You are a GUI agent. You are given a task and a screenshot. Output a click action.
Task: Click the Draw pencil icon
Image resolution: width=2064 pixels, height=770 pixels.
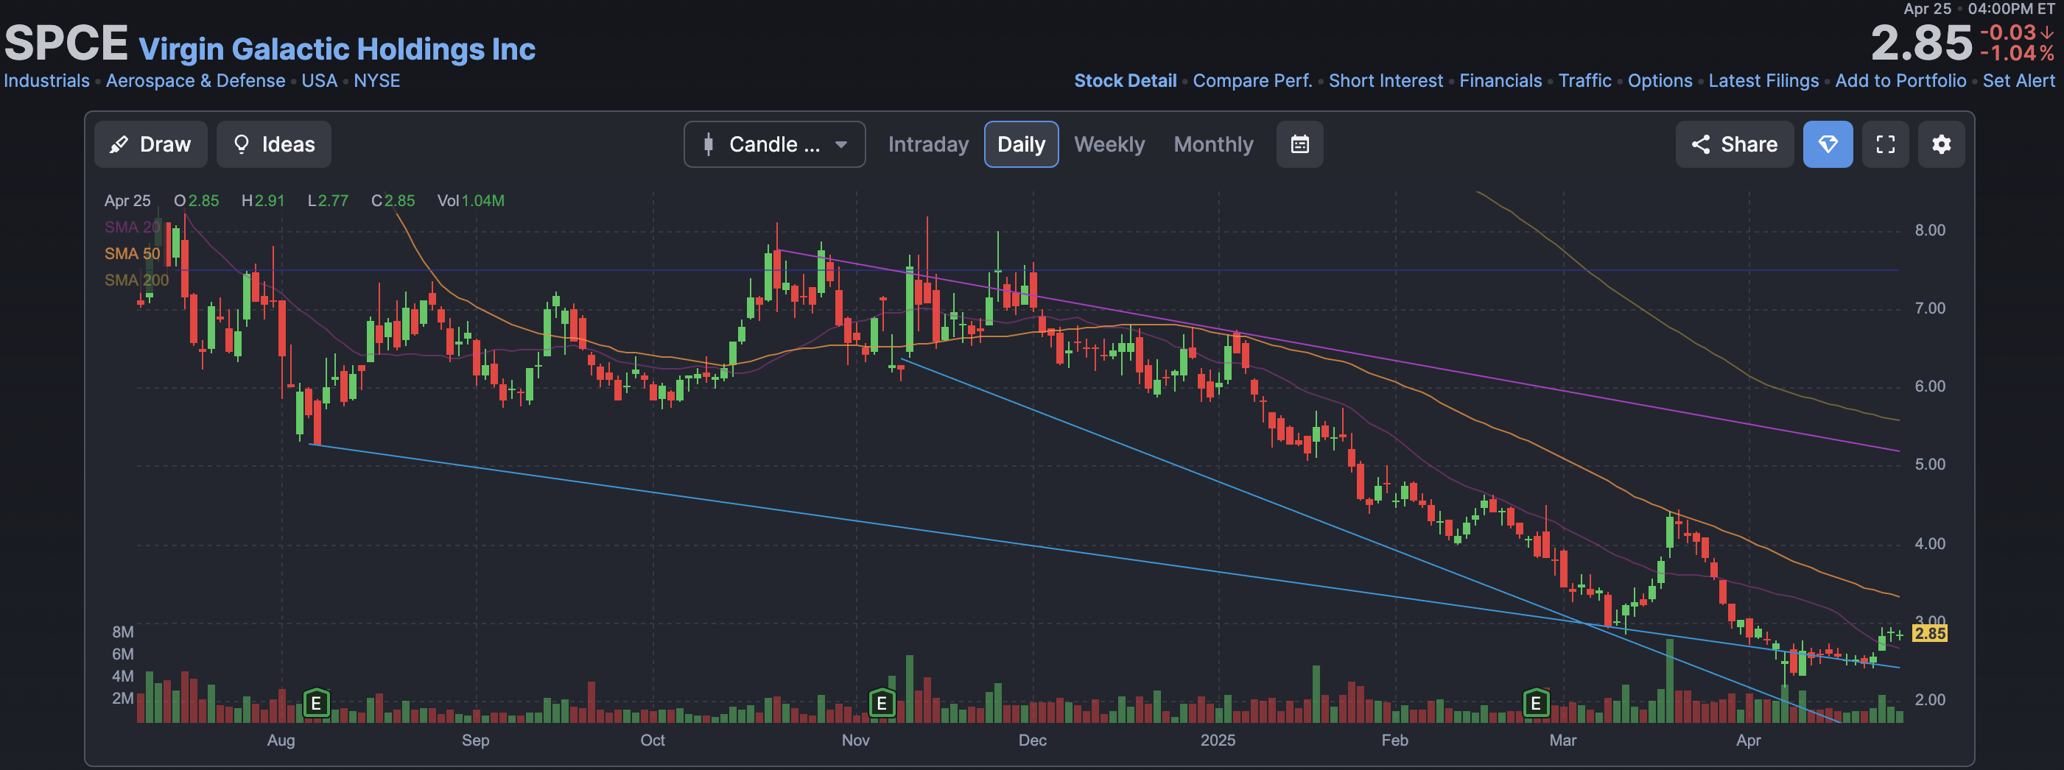pos(119,144)
